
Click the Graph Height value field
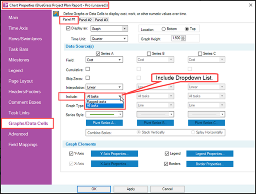(x=176, y=38)
